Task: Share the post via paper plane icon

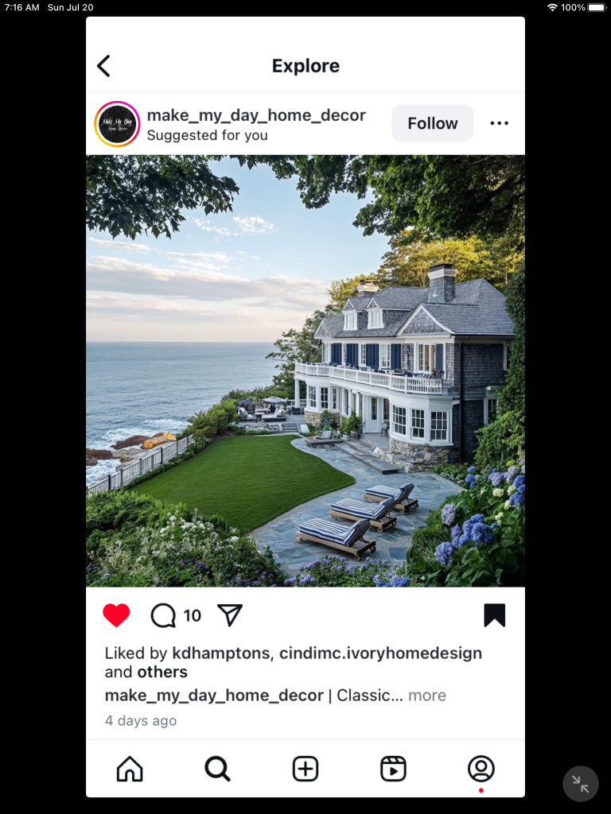Action: (230, 614)
